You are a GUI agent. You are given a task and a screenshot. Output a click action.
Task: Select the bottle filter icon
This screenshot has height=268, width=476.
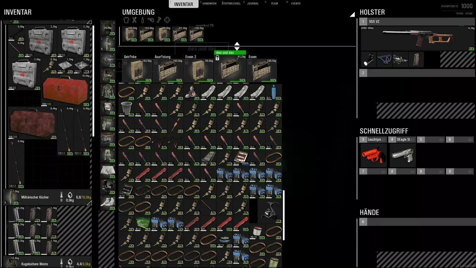[142, 20]
